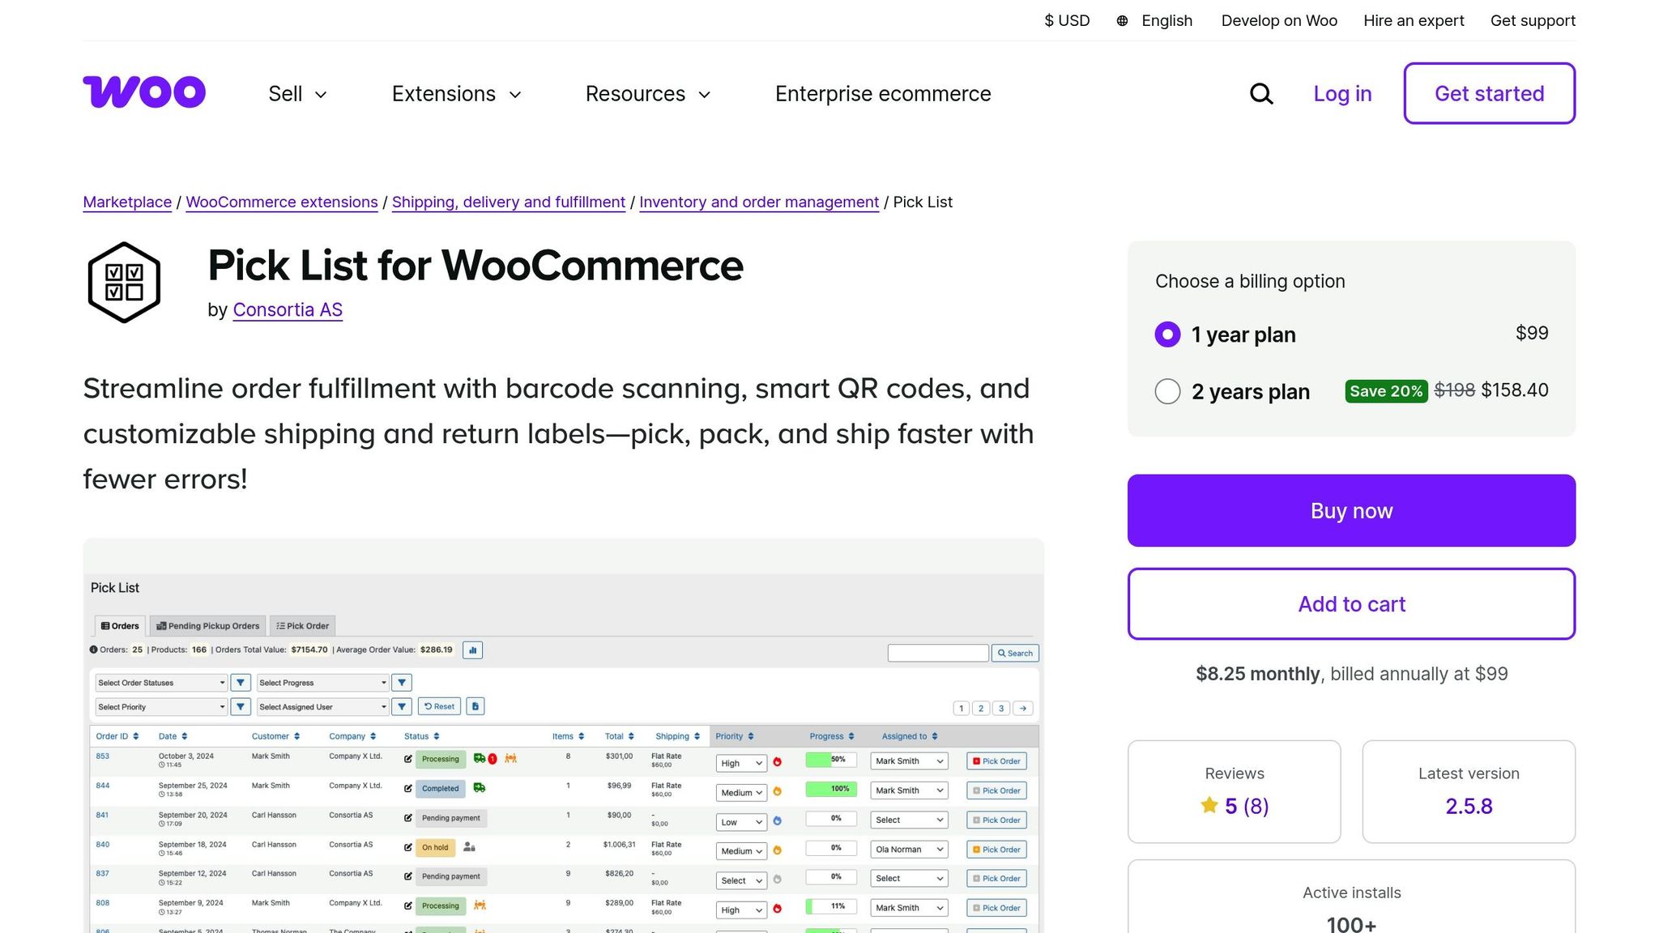Image resolution: width=1659 pixels, height=933 pixels.
Task: Open the Consortia AS developer link
Action: click(288, 309)
